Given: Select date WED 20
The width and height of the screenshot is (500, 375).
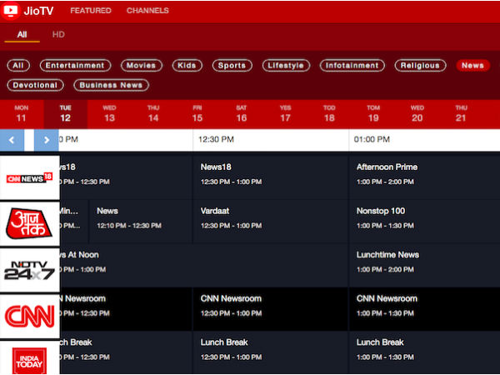Looking at the screenshot, I should (417, 114).
